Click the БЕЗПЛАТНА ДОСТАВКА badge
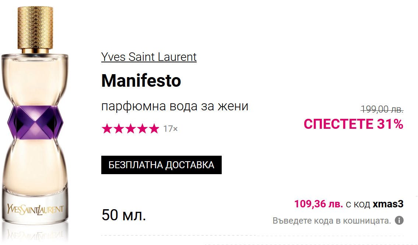Viewport: 418px width, 245px height. pyautogui.click(x=161, y=165)
